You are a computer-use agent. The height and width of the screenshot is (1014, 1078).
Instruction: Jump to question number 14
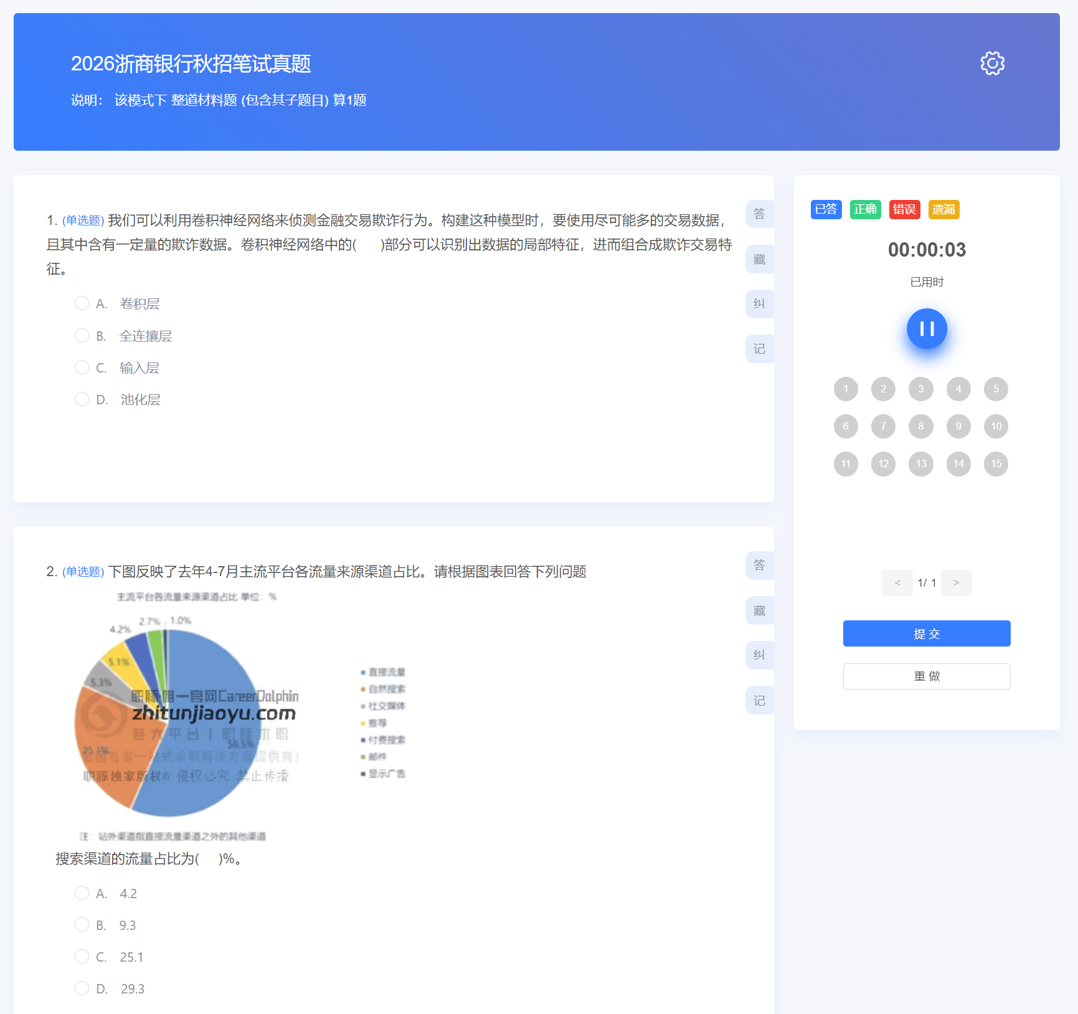tap(958, 463)
